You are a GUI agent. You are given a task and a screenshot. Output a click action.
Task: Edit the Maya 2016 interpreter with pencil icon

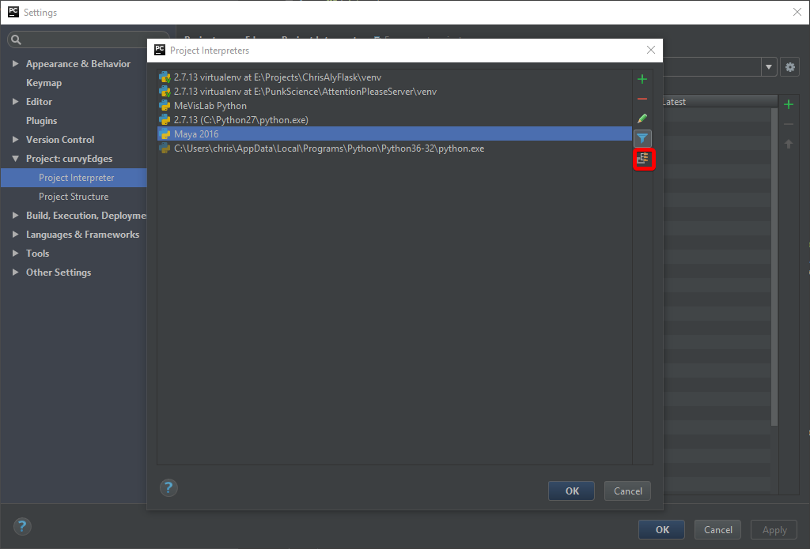tap(642, 118)
